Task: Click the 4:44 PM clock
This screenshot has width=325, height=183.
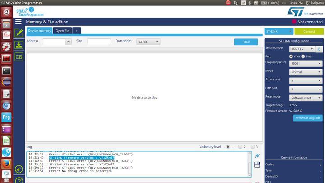Action: pos(297,3)
